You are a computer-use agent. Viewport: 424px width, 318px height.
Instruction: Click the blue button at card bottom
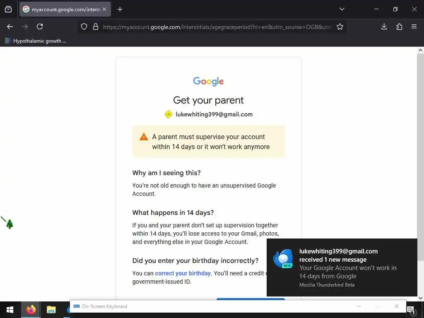point(251,299)
